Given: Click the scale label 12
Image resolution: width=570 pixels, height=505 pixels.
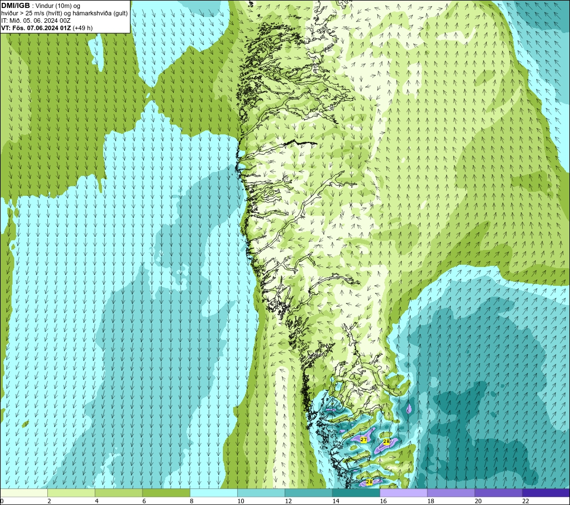Looking at the screenshot, I should coord(288,502).
